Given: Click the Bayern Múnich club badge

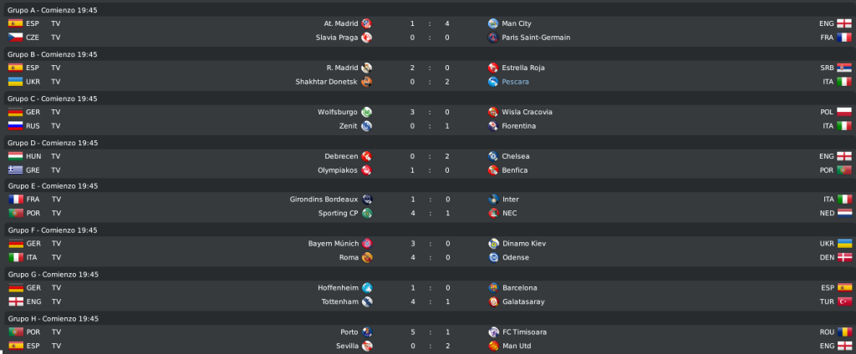Looking at the screenshot, I should pyautogui.click(x=367, y=243).
